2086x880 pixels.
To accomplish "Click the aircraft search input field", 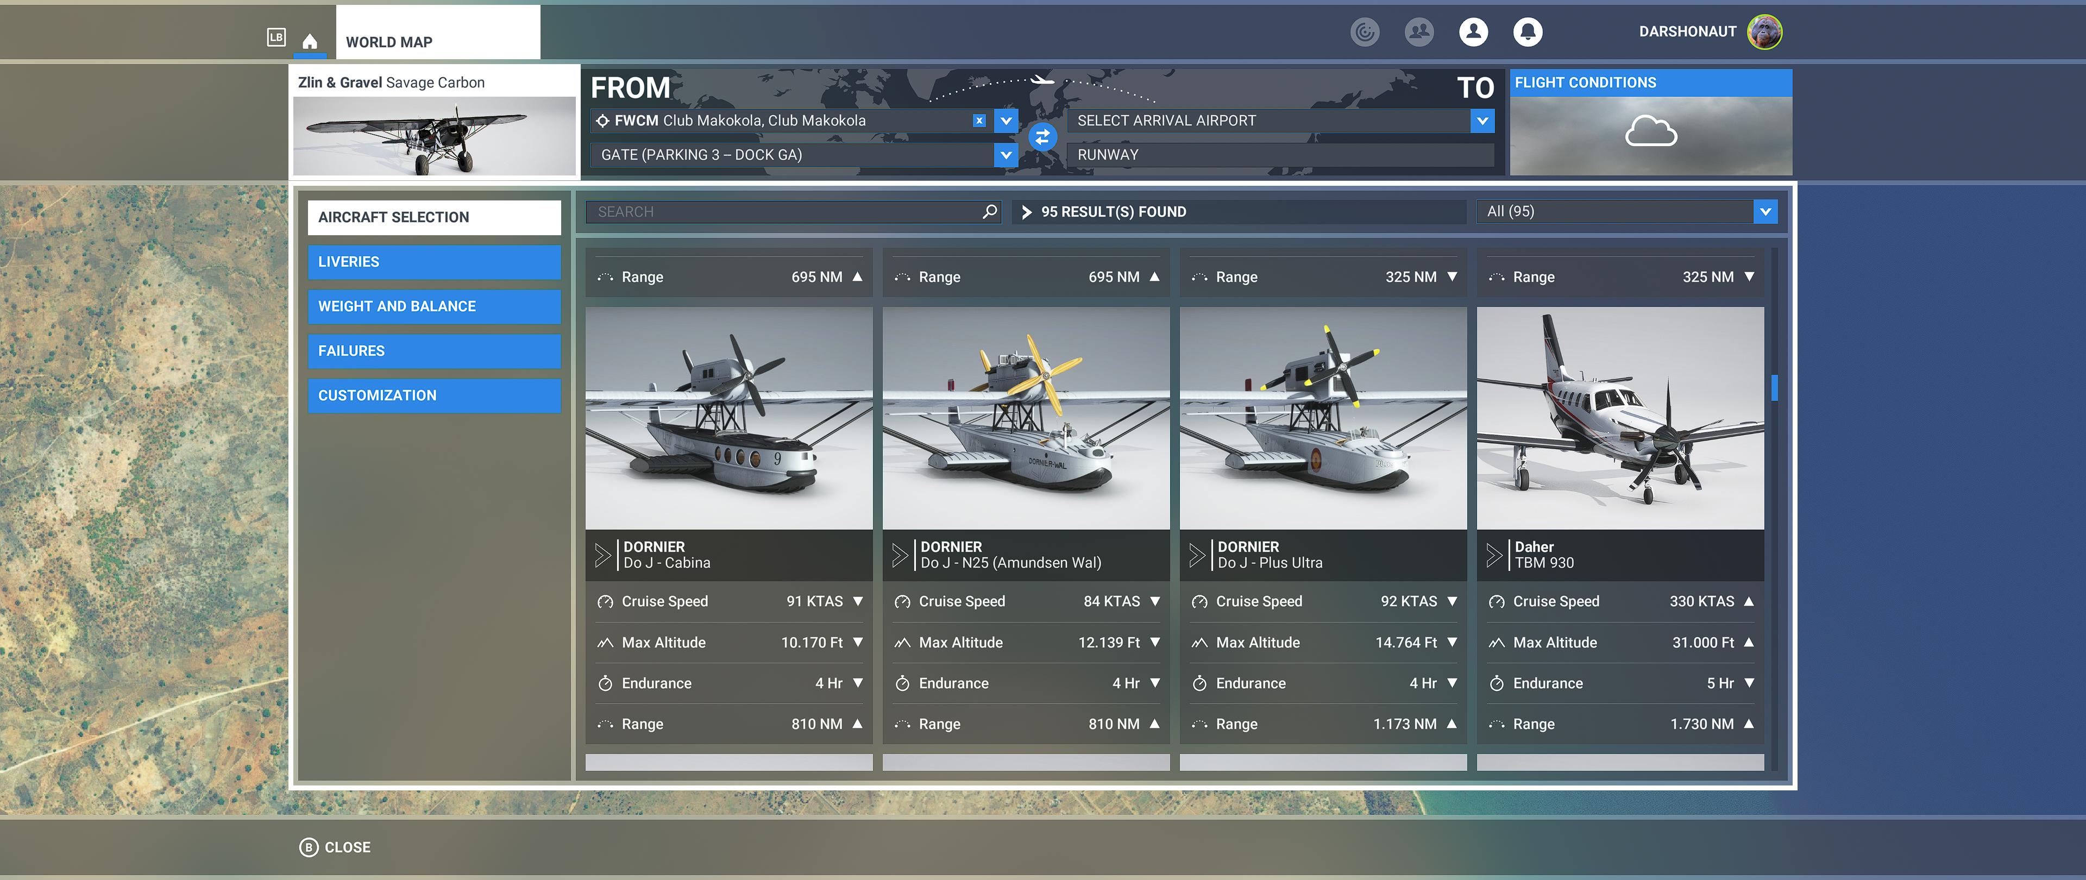I will 794,211.
